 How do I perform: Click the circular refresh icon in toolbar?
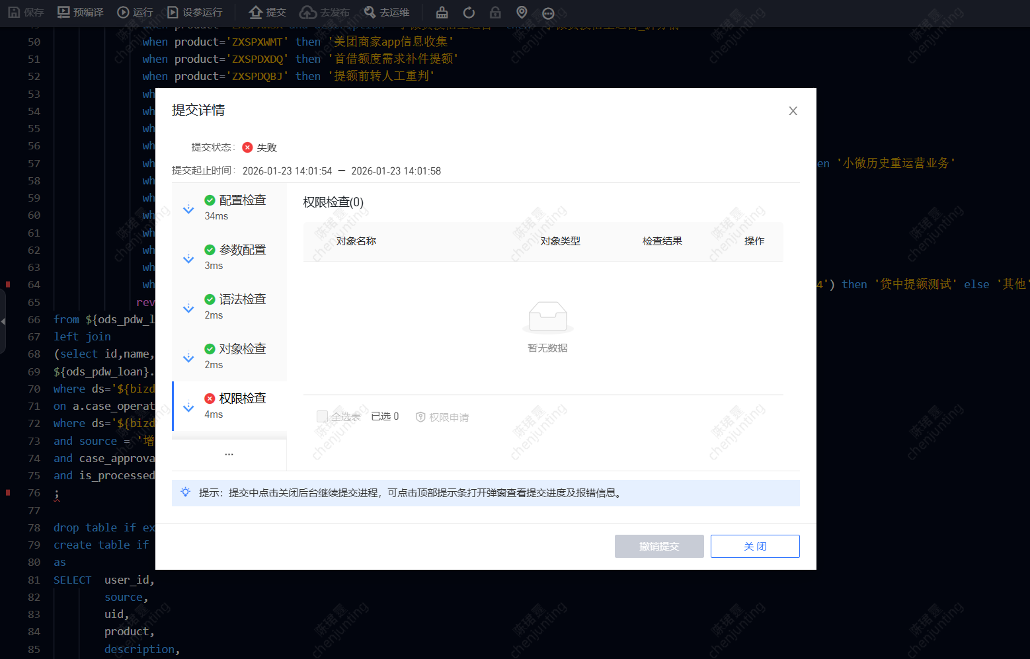(x=469, y=13)
